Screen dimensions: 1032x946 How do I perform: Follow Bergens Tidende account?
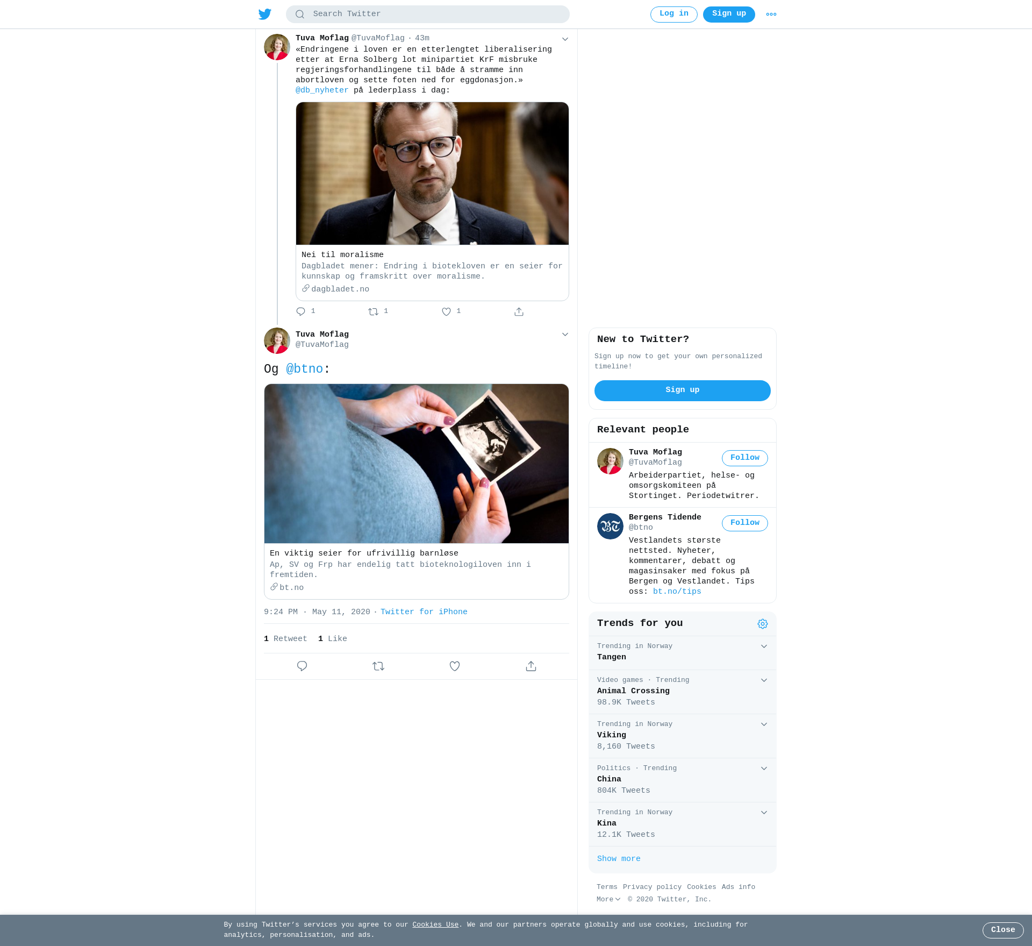pyautogui.click(x=744, y=523)
